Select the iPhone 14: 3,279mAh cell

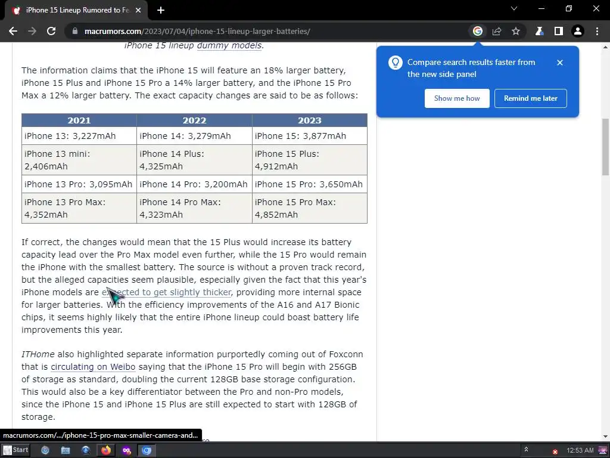tap(195, 136)
